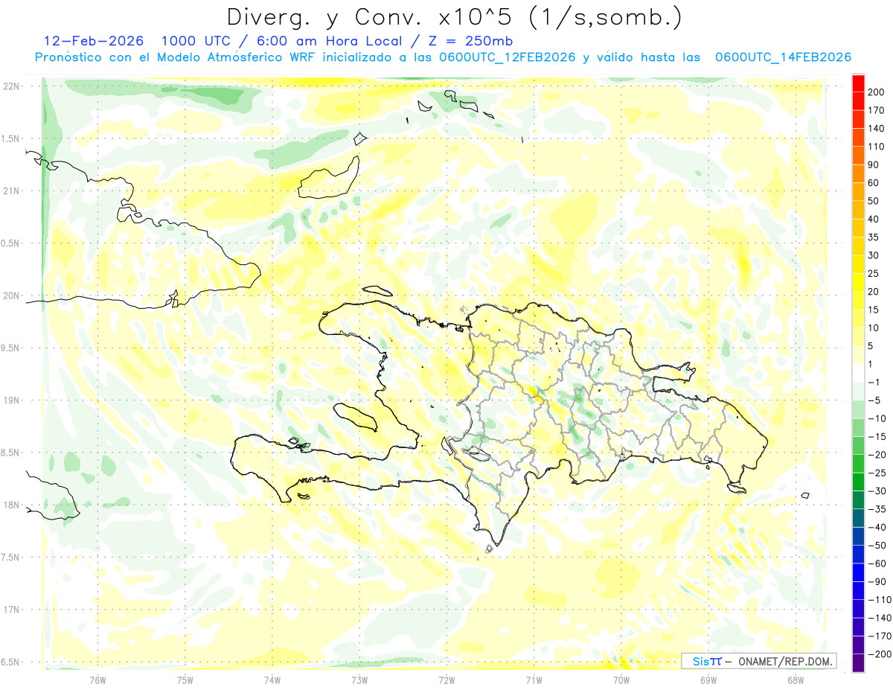Click the color bar label '-170'
The width and height of the screenshot is (893, 690).
880,636
